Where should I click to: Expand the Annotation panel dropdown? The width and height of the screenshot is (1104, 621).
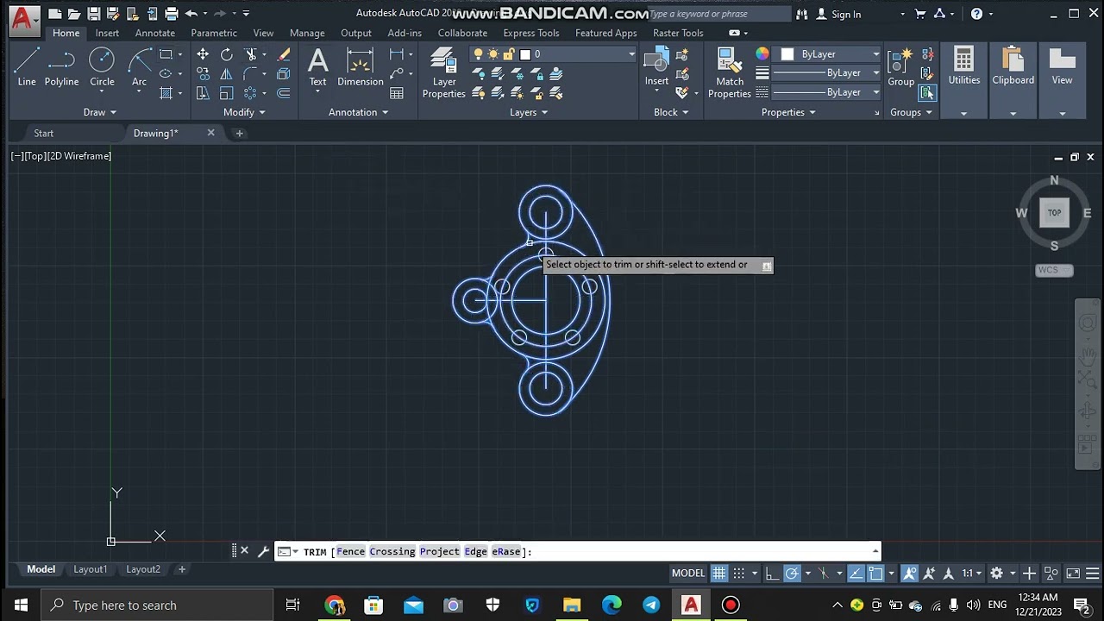[x=359, y=112]
